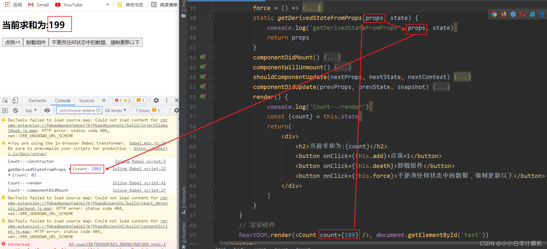Viewport: 547px width, 249px height.
Task: Expand folded componentDidMount at line 42
Action: (212, 57)
